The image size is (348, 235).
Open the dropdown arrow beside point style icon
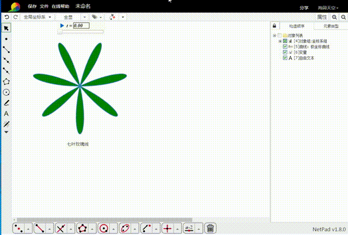[x=123, y=17]
